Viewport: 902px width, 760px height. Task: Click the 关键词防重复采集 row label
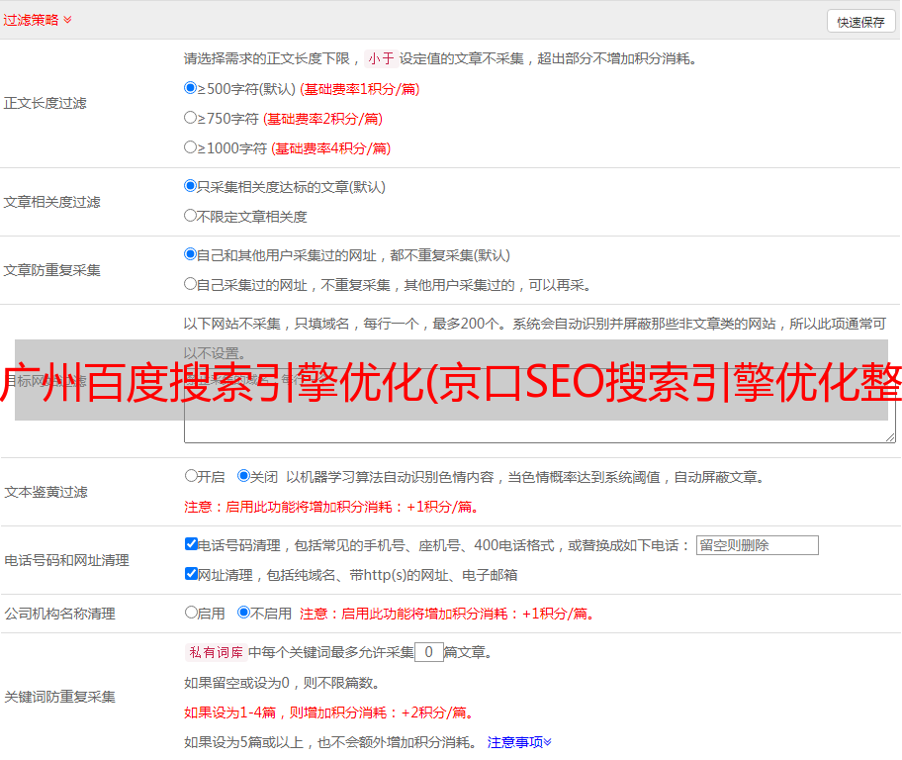click(x=59, y=697)
